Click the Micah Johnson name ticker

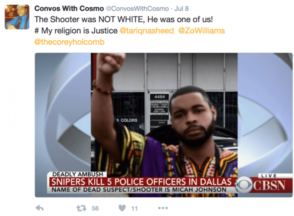click(139, 190)
